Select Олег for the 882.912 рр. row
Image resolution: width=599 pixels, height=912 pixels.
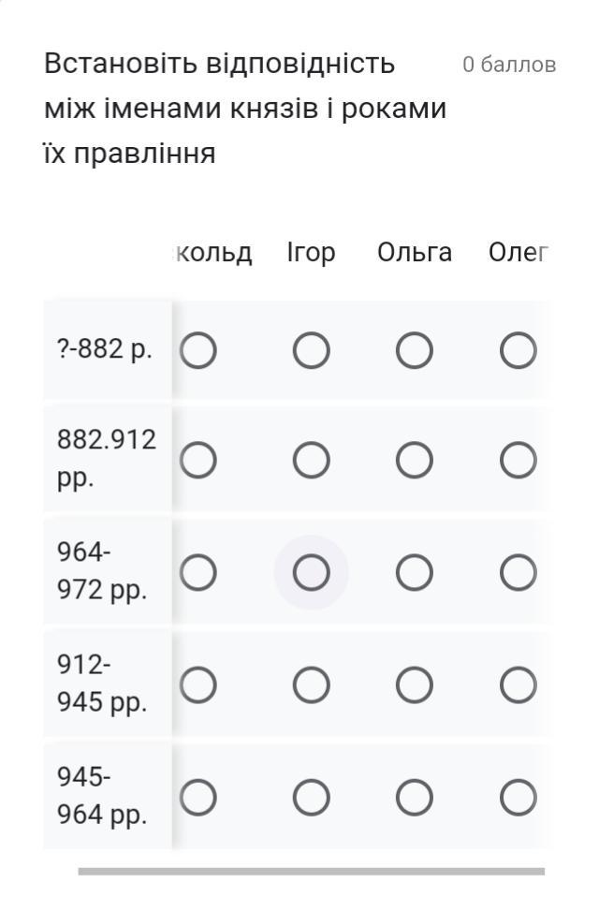tap(519, 460)
